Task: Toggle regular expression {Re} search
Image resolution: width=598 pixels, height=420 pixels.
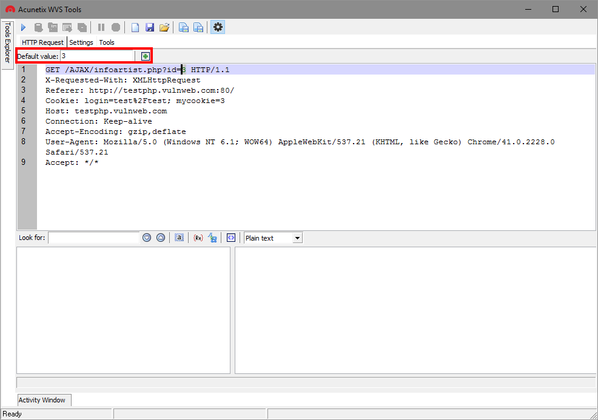Action: click(198, 238)
